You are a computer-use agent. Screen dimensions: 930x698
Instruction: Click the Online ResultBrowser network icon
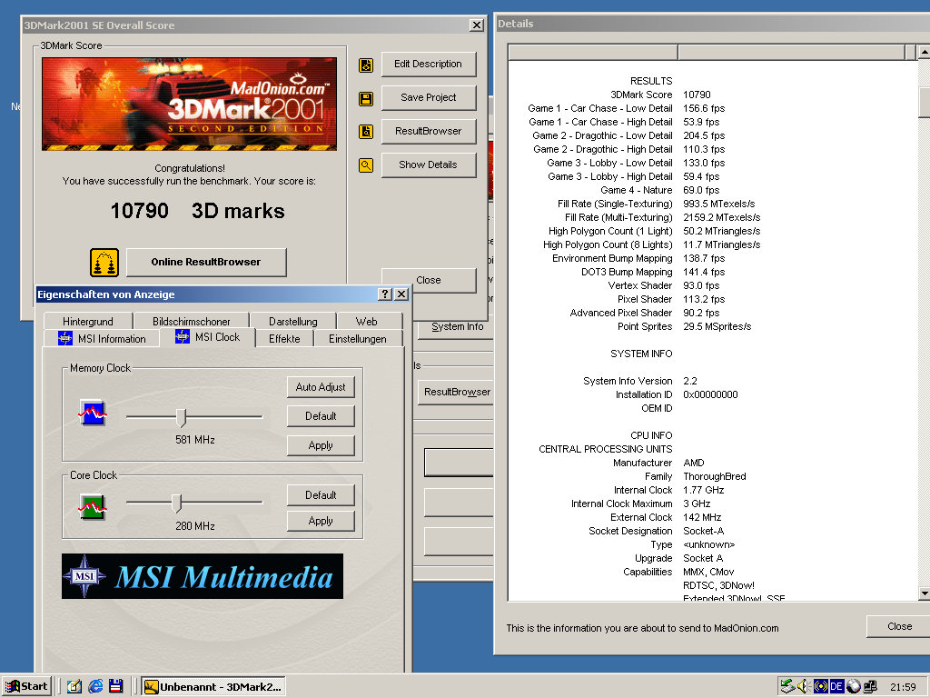click(104, 263)
